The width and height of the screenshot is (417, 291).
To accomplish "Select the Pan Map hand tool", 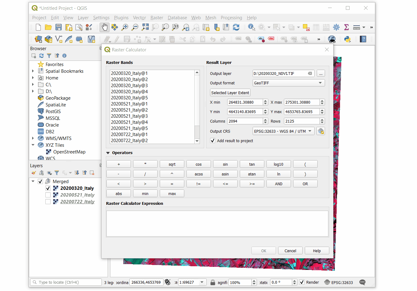I will pyautogui.click(x=105, y=27).
